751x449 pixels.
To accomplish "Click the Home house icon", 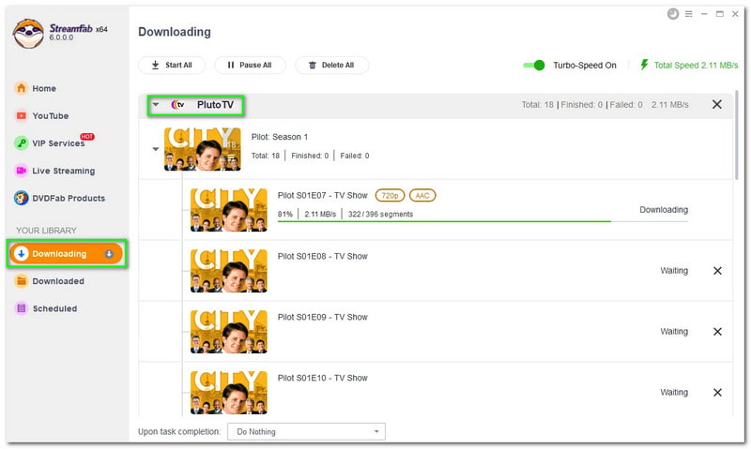I will [21, 88].
